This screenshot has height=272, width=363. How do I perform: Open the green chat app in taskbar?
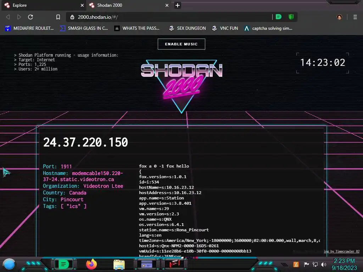pyautogui.click(x=64, y=264)
